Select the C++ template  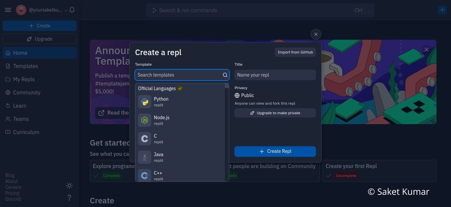coord(180,175)
